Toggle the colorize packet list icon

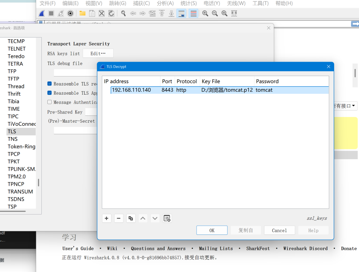193,13
